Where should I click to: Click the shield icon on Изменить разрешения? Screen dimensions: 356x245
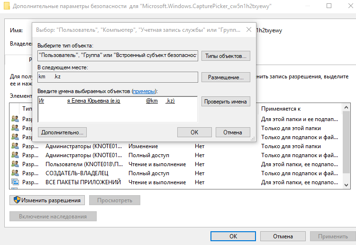[17, 200]
